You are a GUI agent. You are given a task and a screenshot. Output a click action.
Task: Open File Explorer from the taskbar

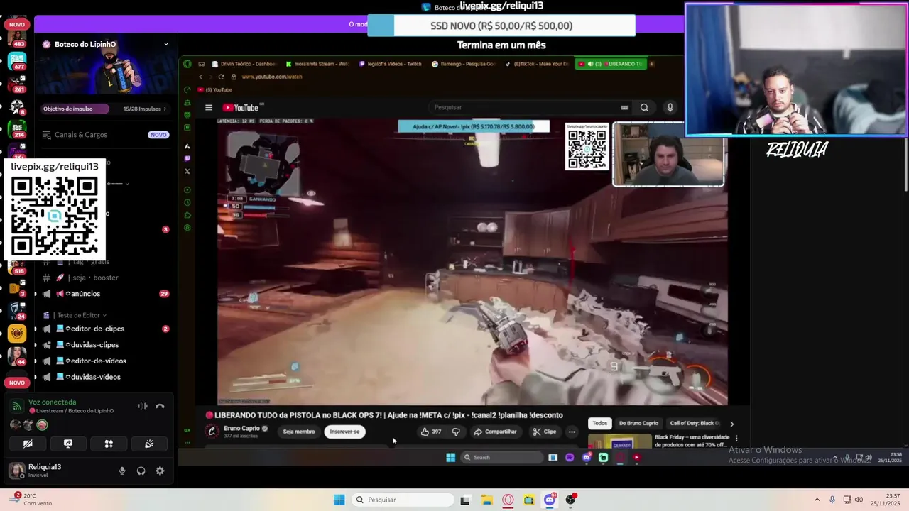coord(486,500)
